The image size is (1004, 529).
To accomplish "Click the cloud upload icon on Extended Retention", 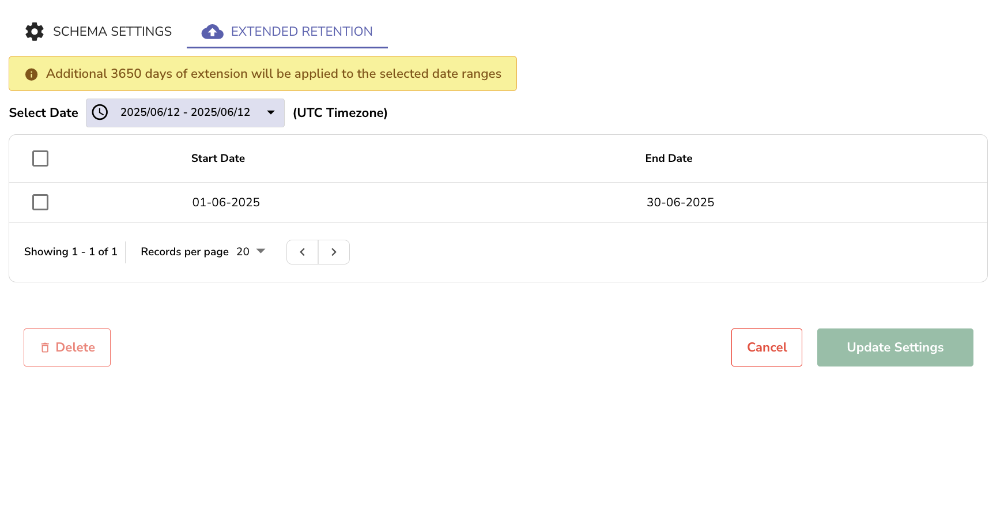I will pos(212,32).
